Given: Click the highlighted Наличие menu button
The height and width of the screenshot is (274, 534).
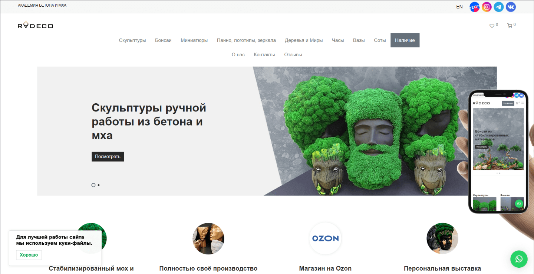Looking at the screenshot, I should pos(405,40).
